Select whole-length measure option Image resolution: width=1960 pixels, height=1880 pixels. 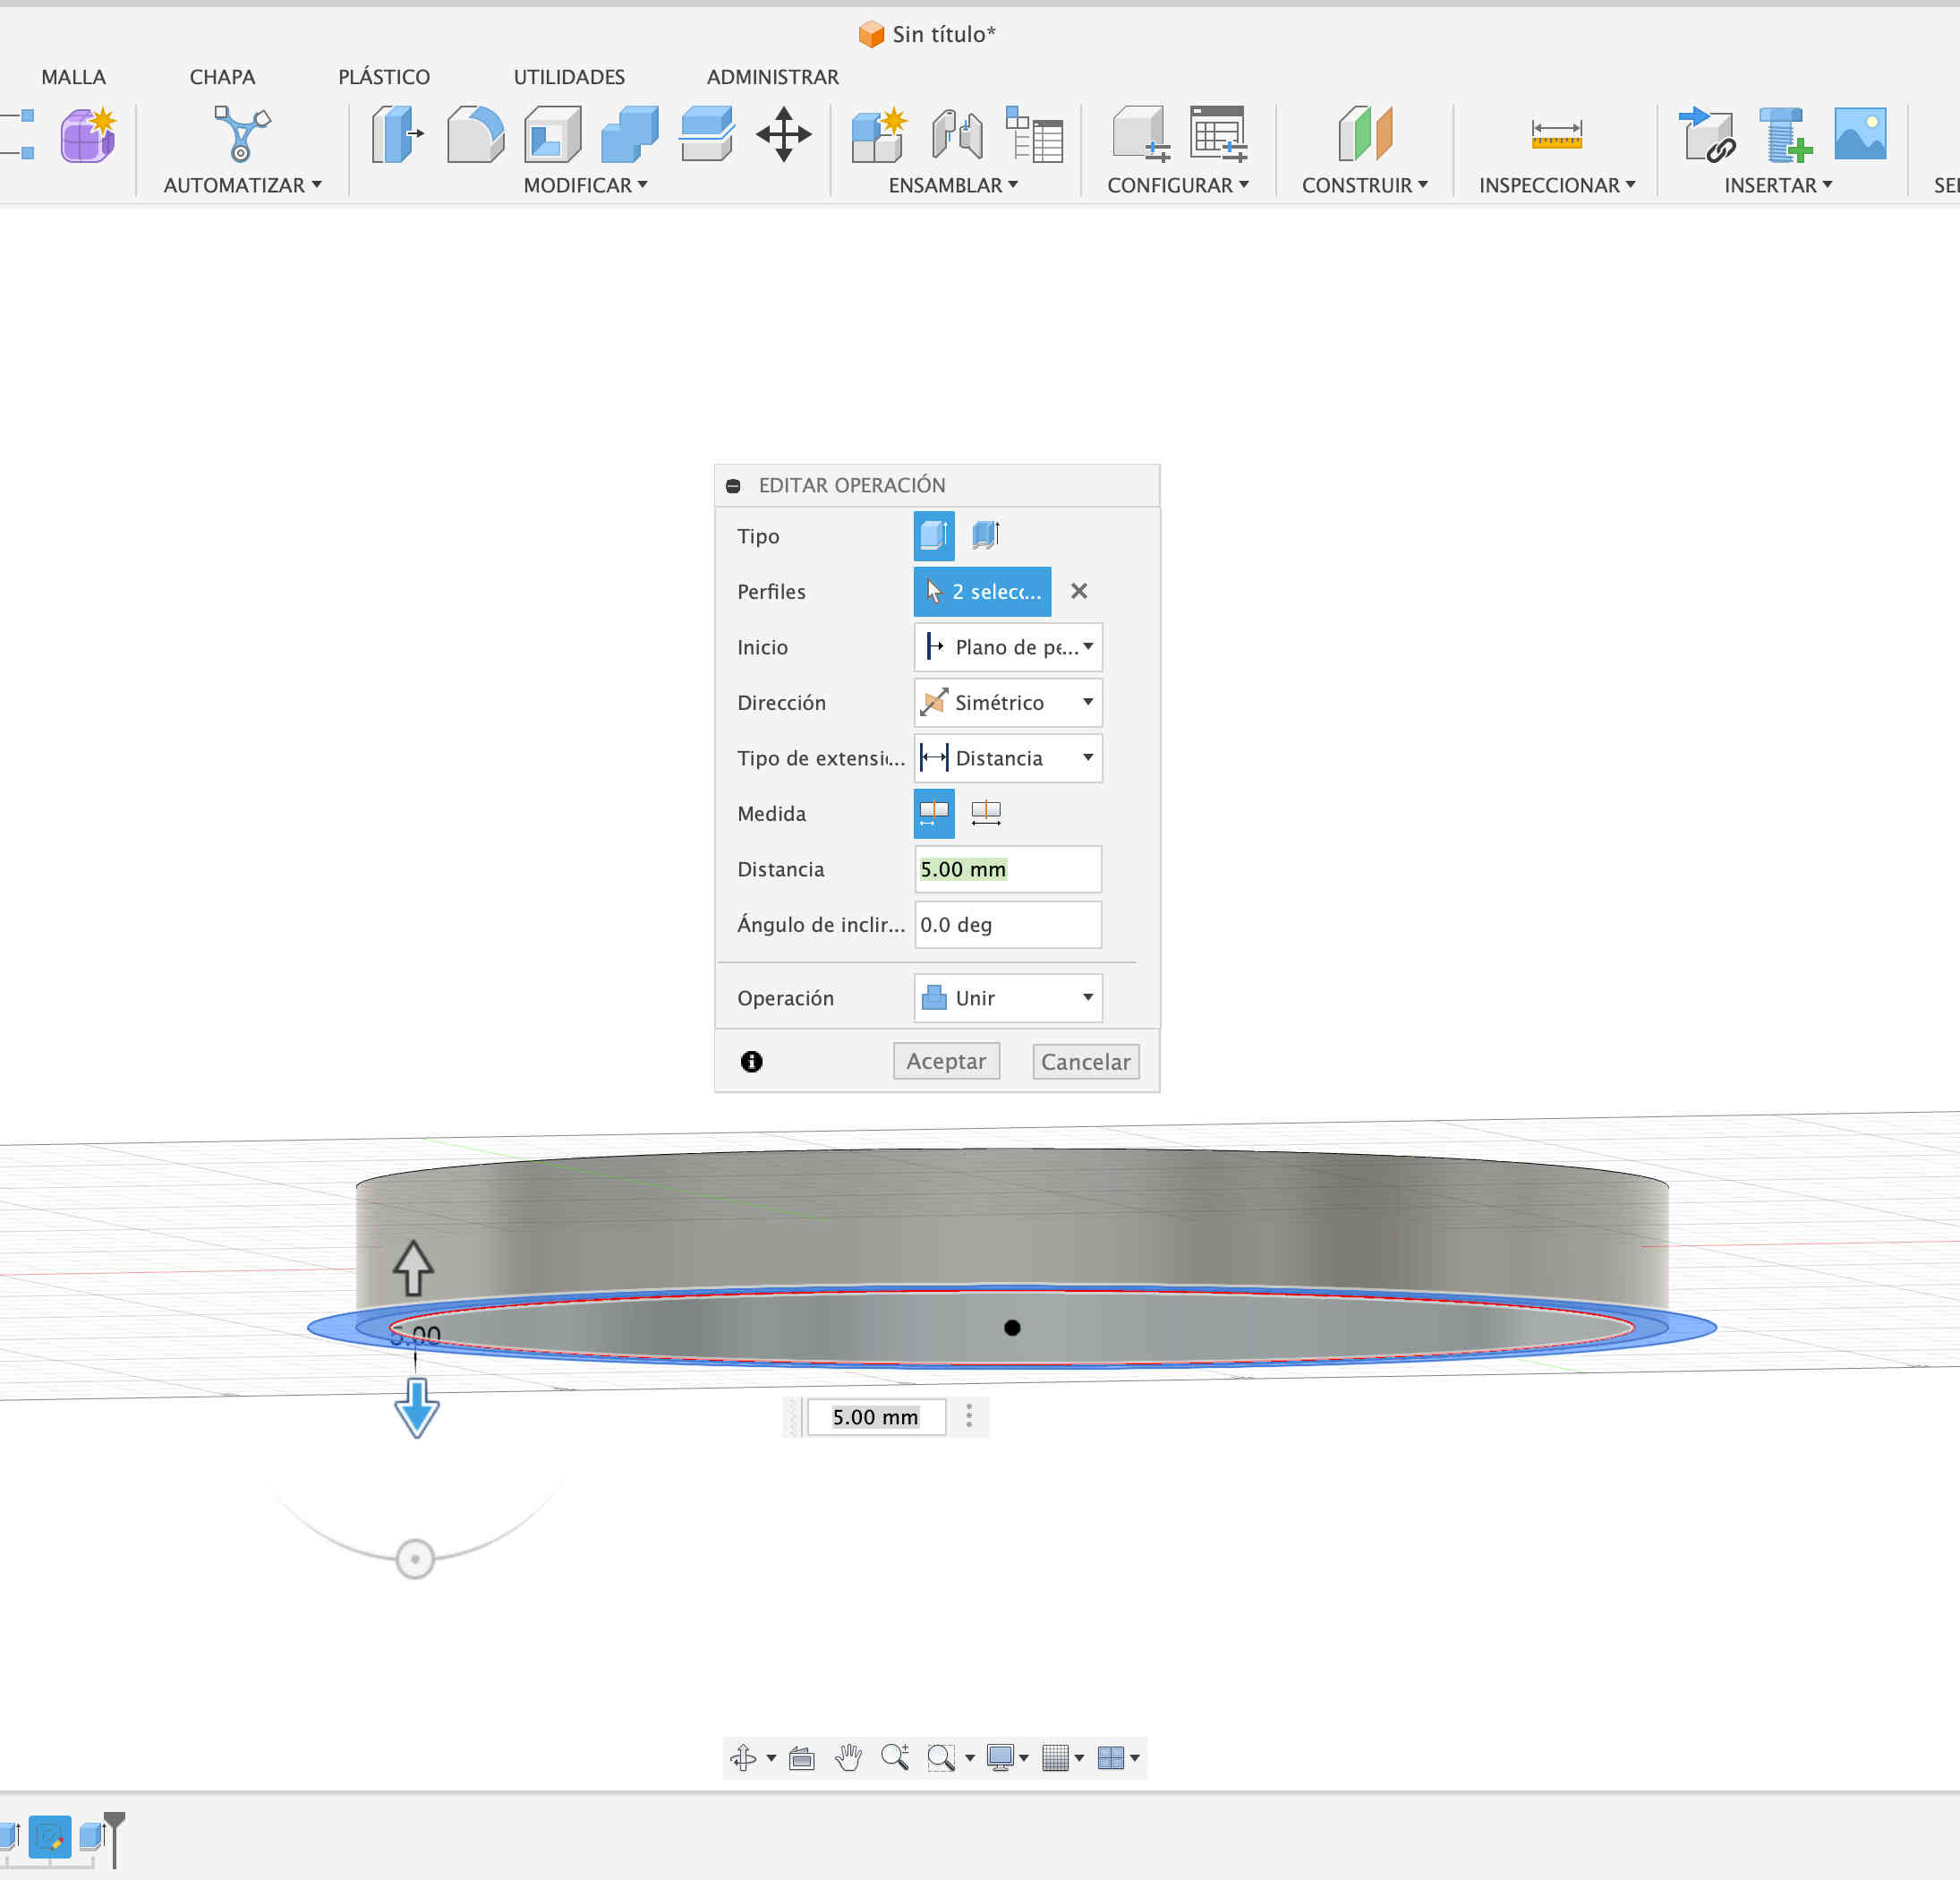[985, 813]
